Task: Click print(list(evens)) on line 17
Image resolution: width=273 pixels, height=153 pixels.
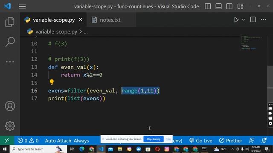Action: (x=77, y=99)
